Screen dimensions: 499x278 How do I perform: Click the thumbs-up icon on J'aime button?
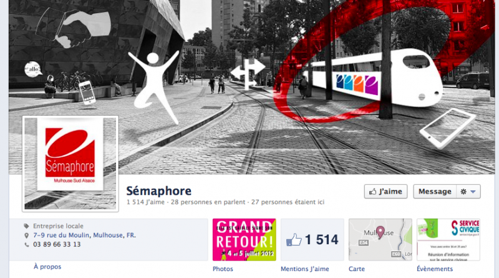click(x=372, y=192)
